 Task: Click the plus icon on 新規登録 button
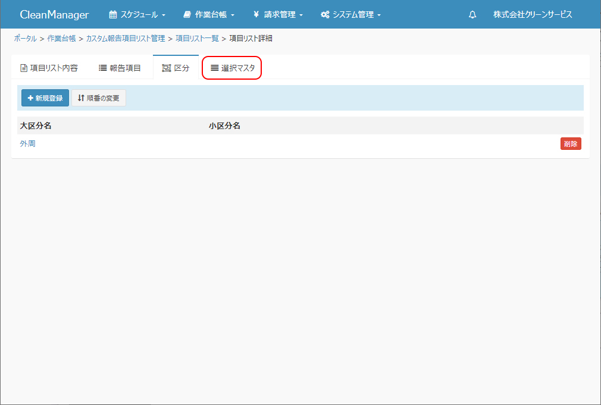point(30,98)
